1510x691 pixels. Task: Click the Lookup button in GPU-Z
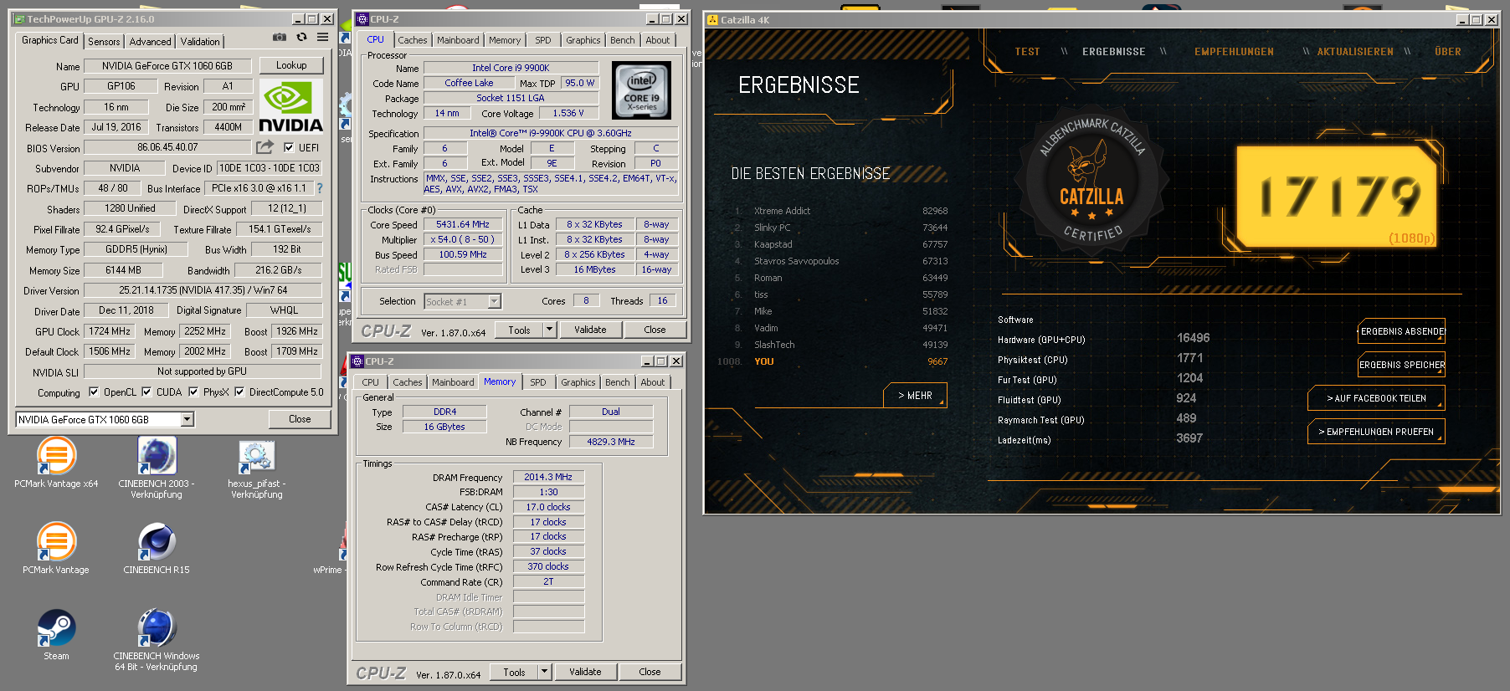(x=291, y=65)
